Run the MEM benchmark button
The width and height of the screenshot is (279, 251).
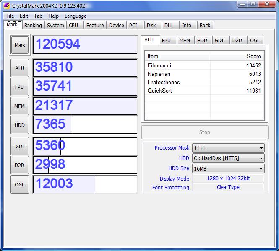pyautogui.click(x=20, y=106)
